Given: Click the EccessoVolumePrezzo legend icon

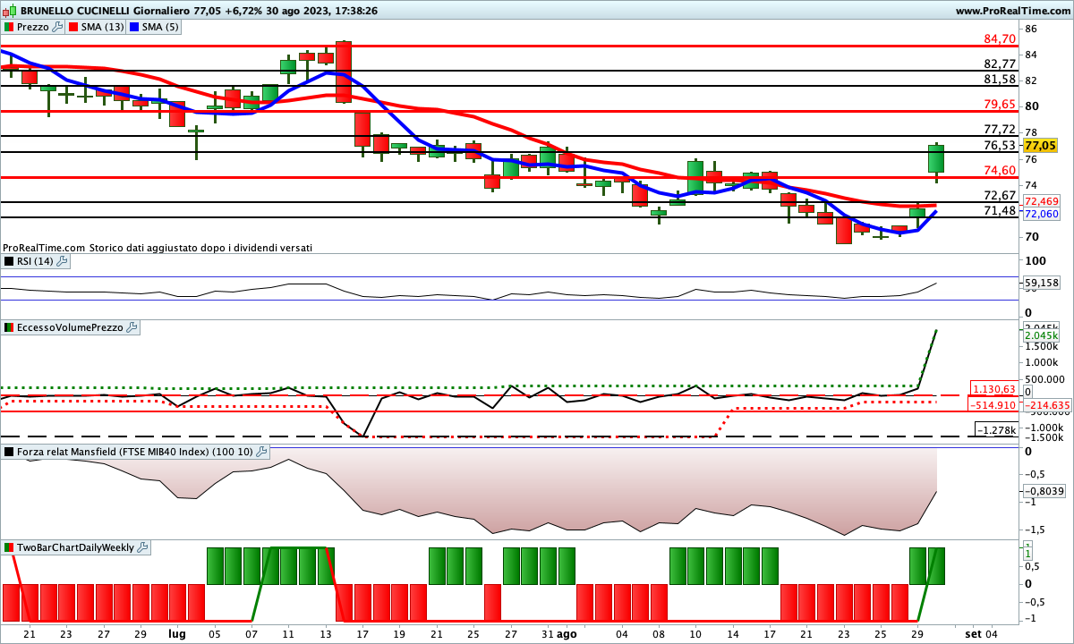Looking at the screenshot, I should point(9,328).
